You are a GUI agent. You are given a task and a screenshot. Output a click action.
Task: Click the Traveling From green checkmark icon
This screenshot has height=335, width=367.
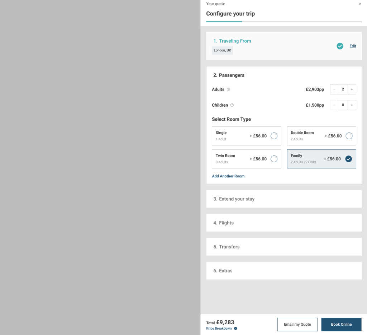(340, 46)
